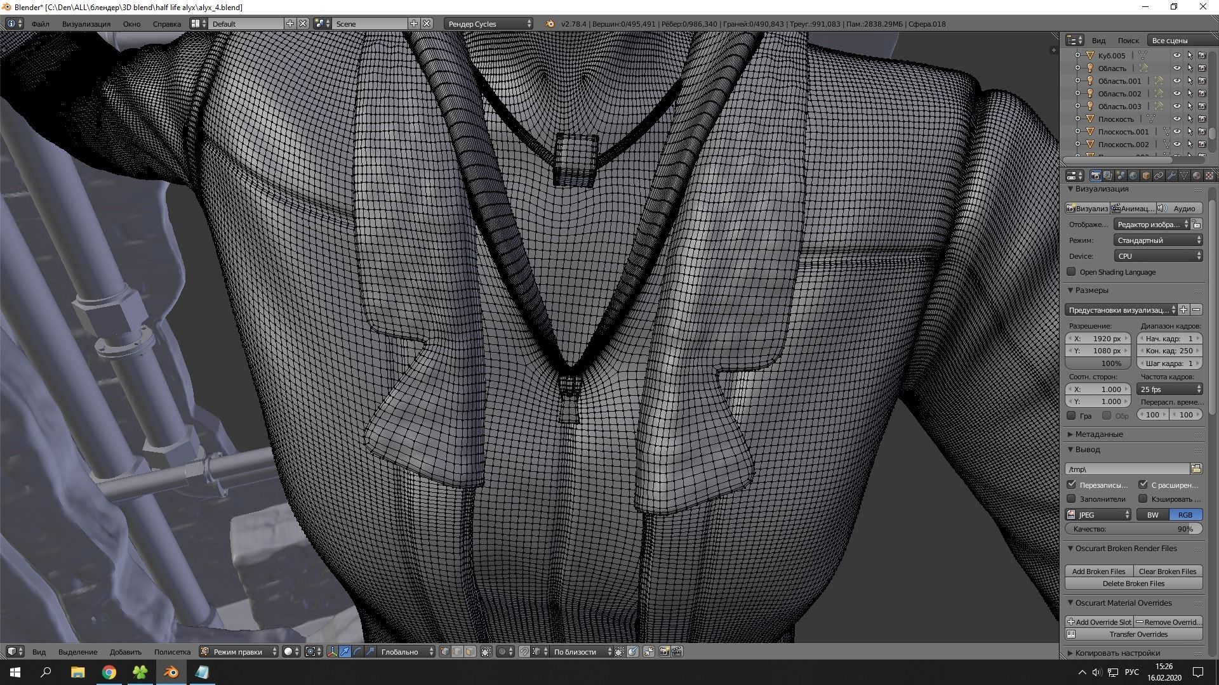Image resolution: width=1219 pixels, height=685 pixels.
Task: Toggle renderability of Область.002 (camera icon)
Action: (1202, 93)
